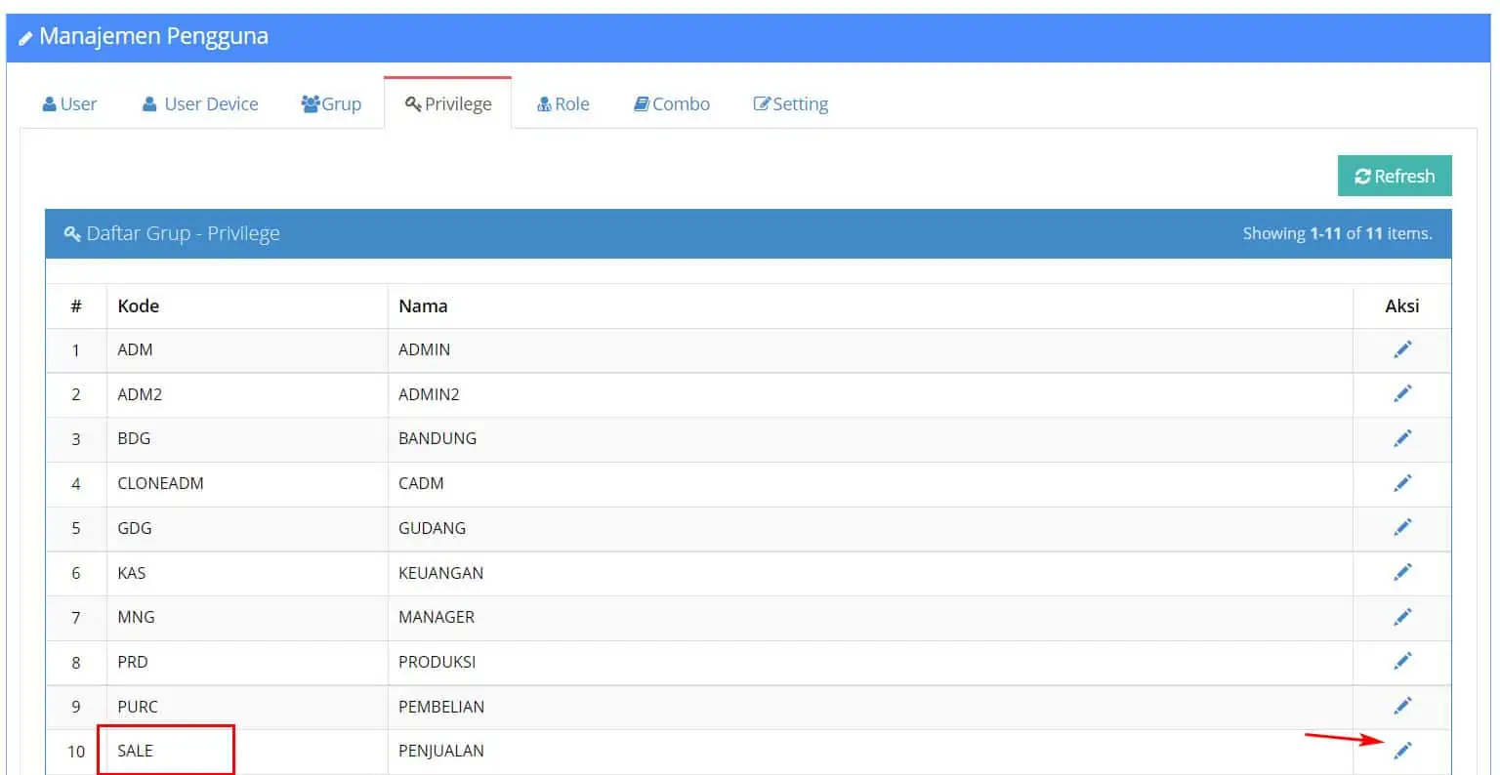This screenshot has width=1500, height=775.
Task: Open edit pencil for PENJUALAN row
Action: (1402, 751)
